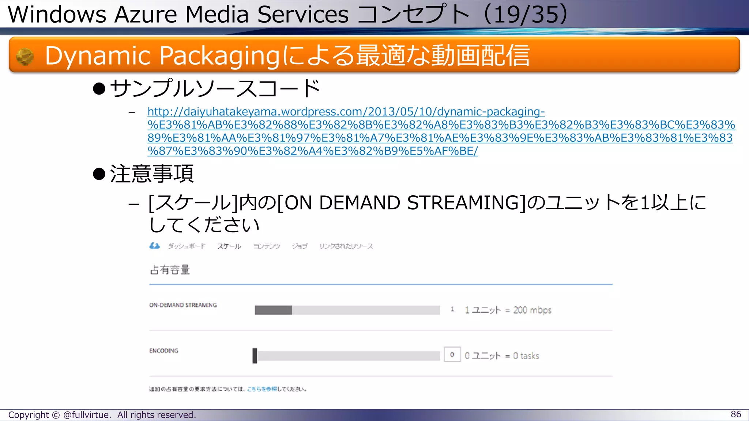Click the ON-DEMAND STREAMING label
Image resolution: width=749 pixels, height=421 pixels.
183,305
